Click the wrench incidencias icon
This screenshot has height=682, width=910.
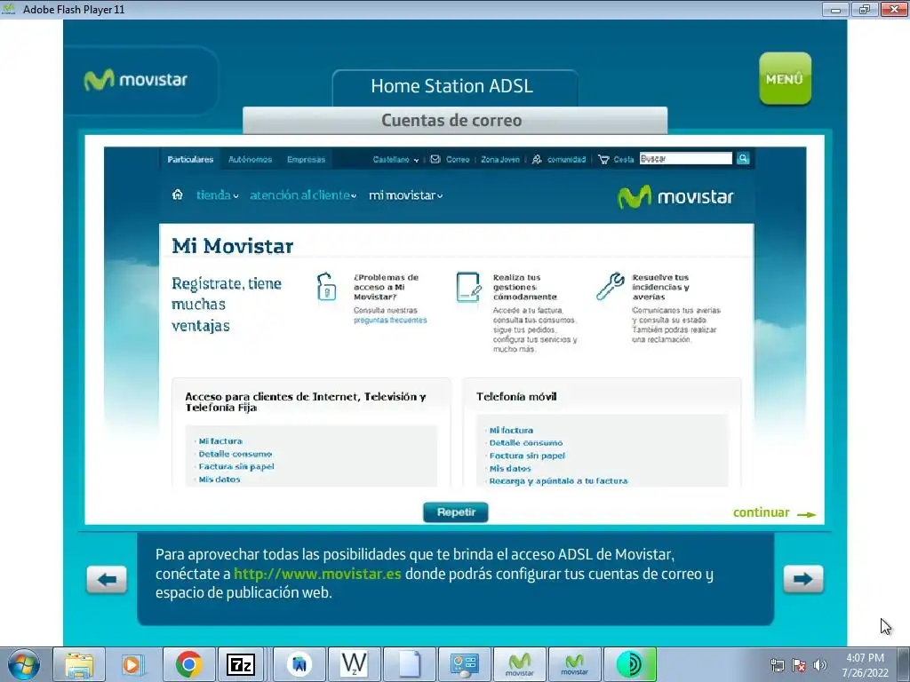610,287
